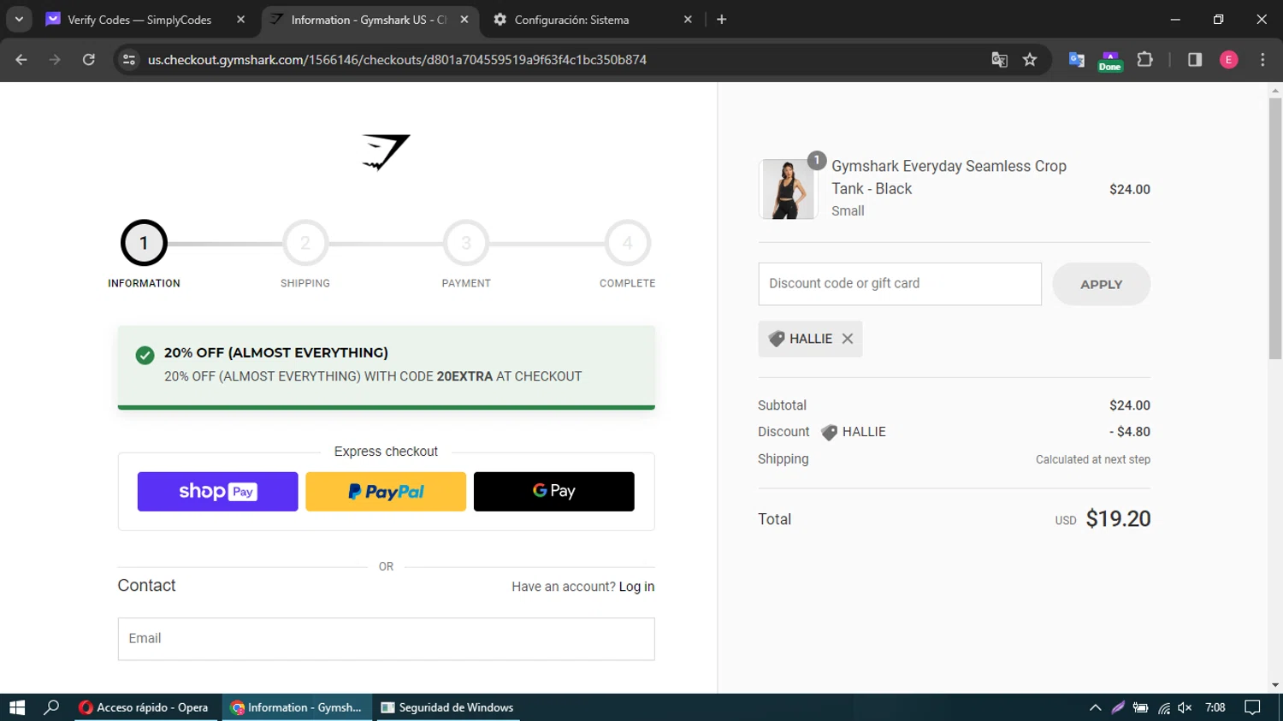Viewport: 1283px width, 721px height.
Task: Click the crop tank product thumbnail
Action: pos(787,189)
